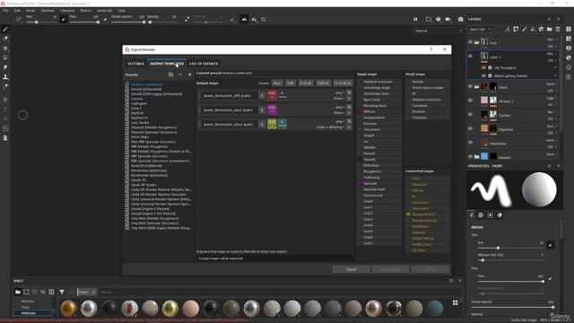Click the shelf filter funnel icon

(x=62, y=292)
